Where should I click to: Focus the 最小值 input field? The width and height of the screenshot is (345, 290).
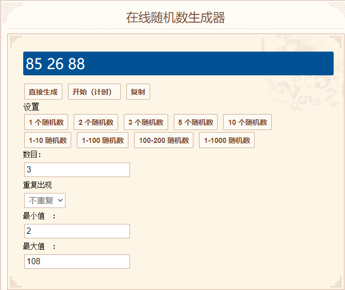[x=77, y=231]
